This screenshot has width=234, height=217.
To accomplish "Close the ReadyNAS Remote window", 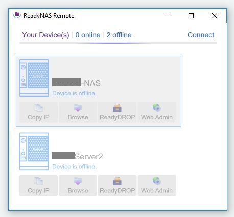I will coord(215,16).
